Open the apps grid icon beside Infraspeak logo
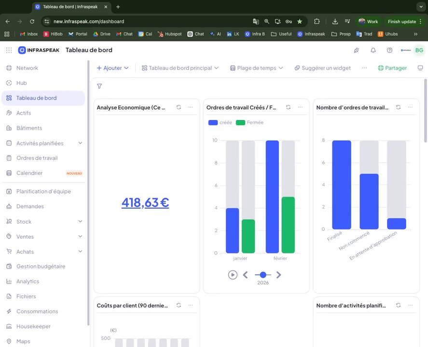This screenshot has width=428, height=347. pos(9,50)
